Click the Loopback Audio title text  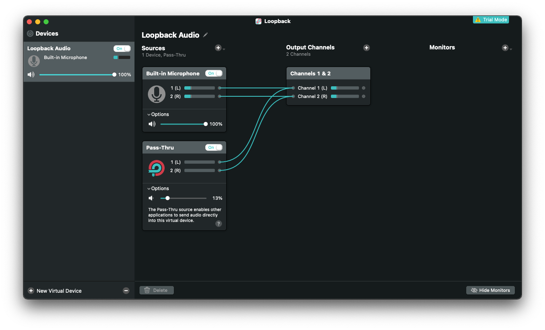[x=170, y=35]
